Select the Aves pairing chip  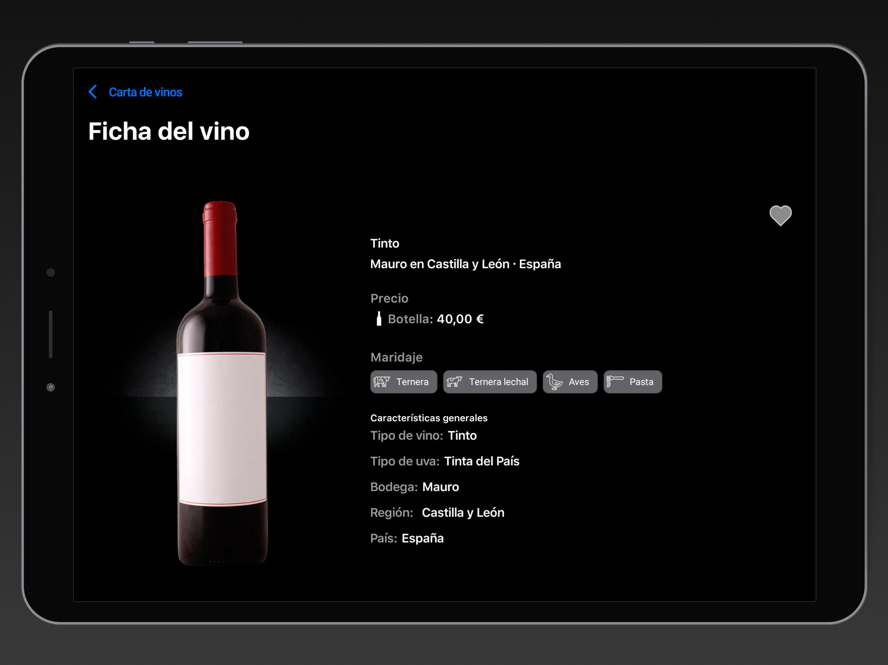570,382
